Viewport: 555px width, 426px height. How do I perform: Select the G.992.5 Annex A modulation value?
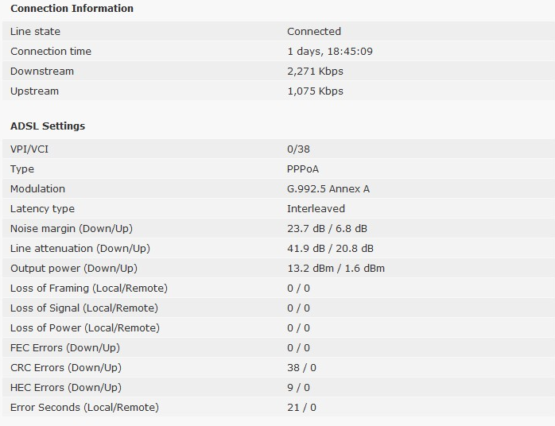[328, 189]
